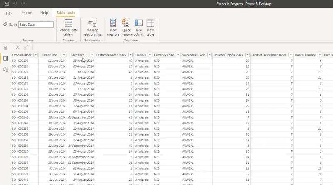The height and width of the screenshot is (185, 333).
Task: Switch to the Home tab
Action: pos(27,13)
